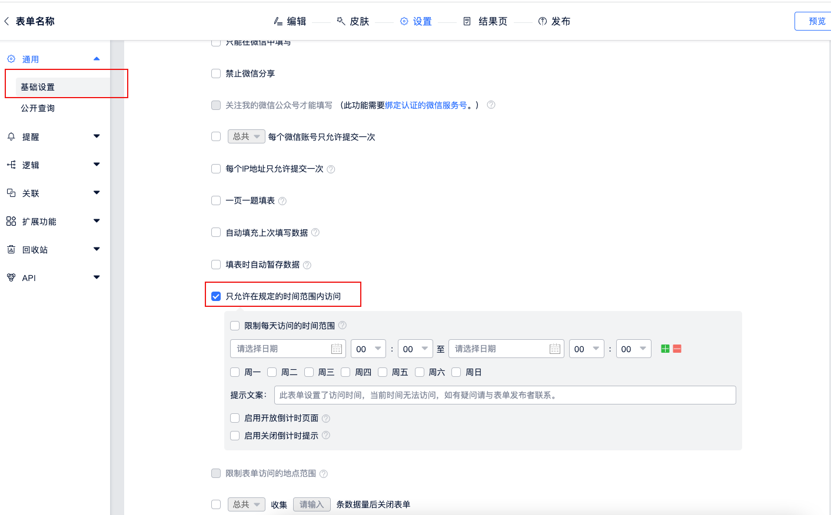The height and width of the screenshot is (515, 831).
Task: Check the 周三 weekday checkbox
Action: (309, 372)
